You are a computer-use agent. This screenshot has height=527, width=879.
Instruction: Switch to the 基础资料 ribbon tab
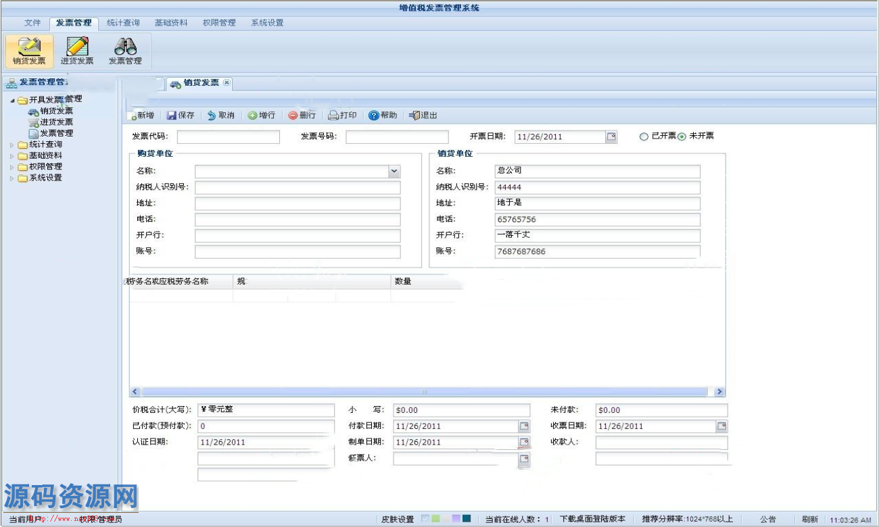point(171,23)
